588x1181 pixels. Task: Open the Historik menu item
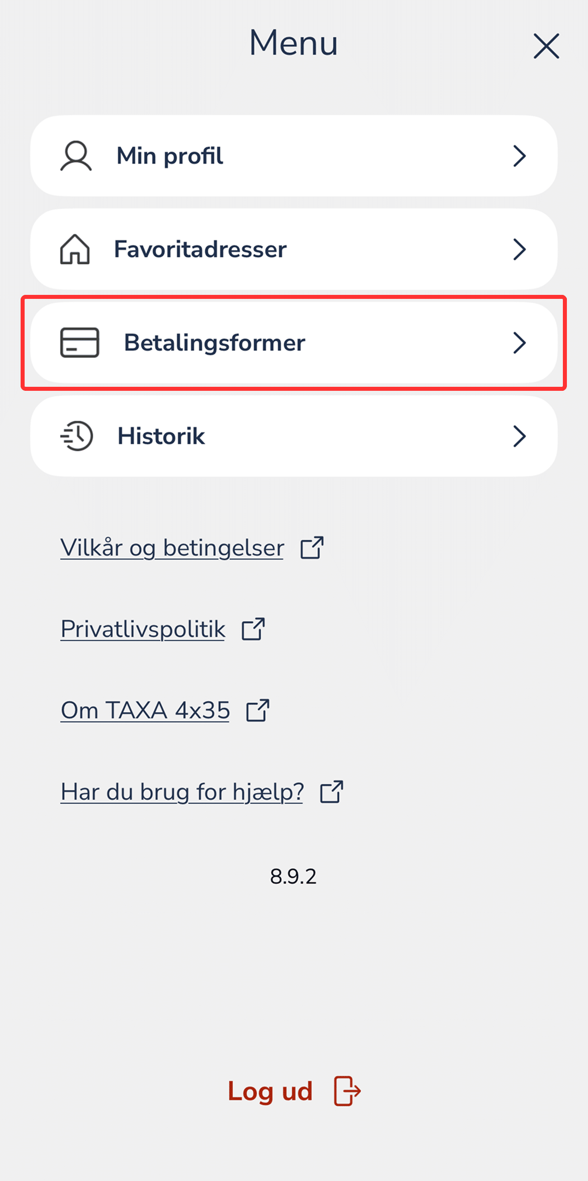[x=161, y=436]
